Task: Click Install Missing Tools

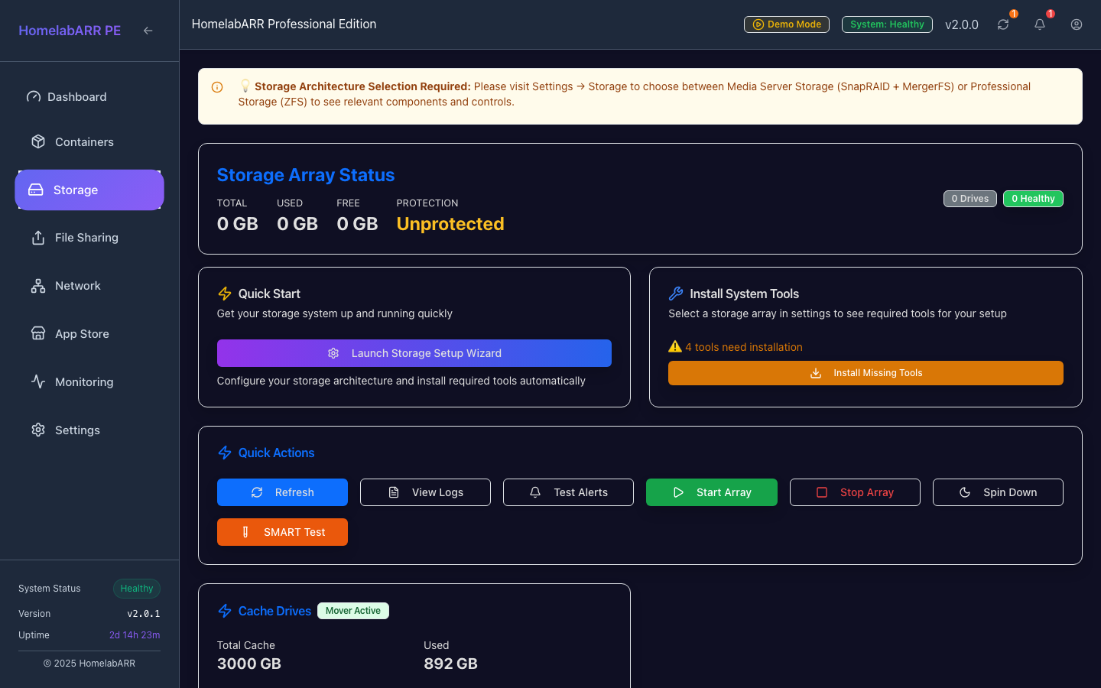Action: click(866, 373)
